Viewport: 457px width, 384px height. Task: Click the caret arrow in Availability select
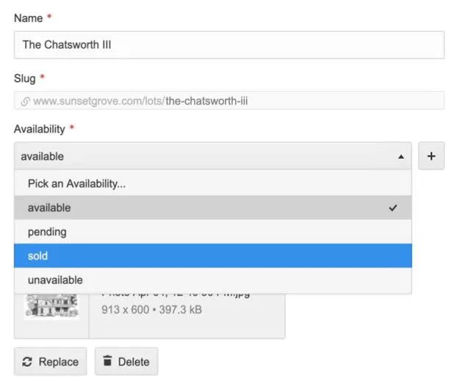(400, 157)
